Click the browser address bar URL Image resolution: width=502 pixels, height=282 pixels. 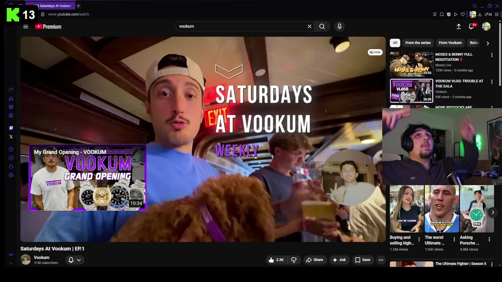(x=69, y=14)
